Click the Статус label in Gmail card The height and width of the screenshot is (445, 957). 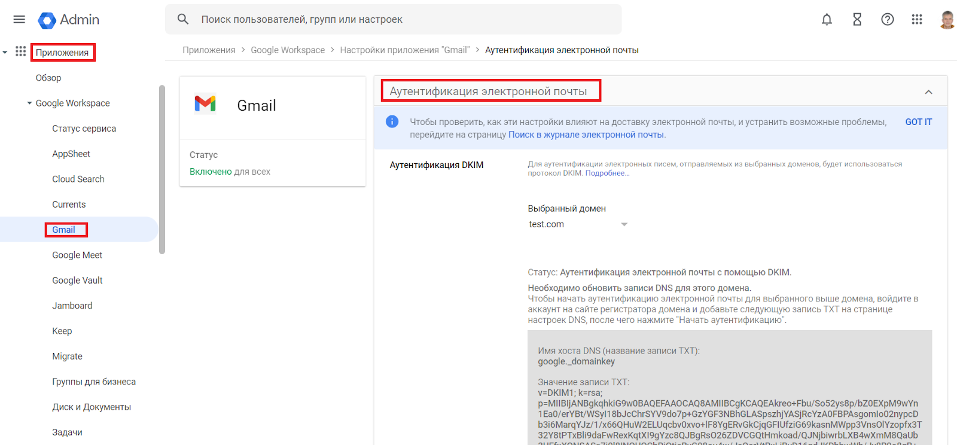(x=203, y=155)
